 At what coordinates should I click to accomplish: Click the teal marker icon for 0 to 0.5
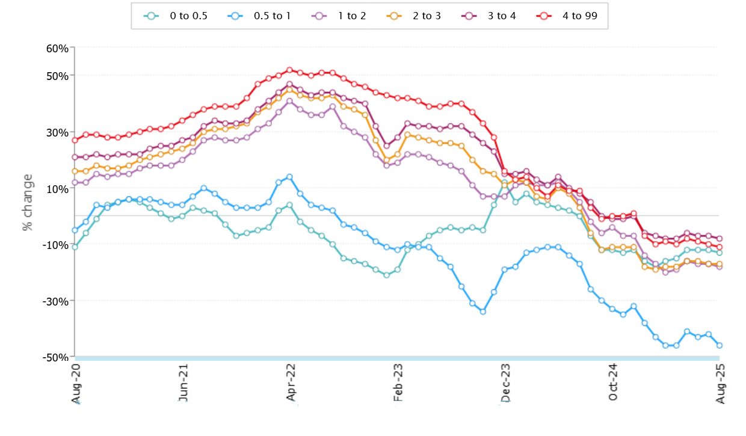click(x=152, y=16)
